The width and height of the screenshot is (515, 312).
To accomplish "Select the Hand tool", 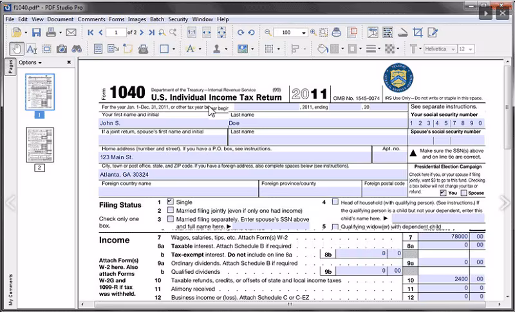I will [x=15, y=49].
